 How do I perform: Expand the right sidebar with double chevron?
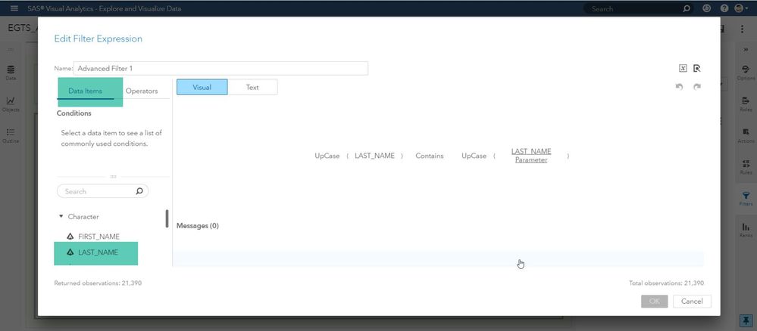[746, 50]
